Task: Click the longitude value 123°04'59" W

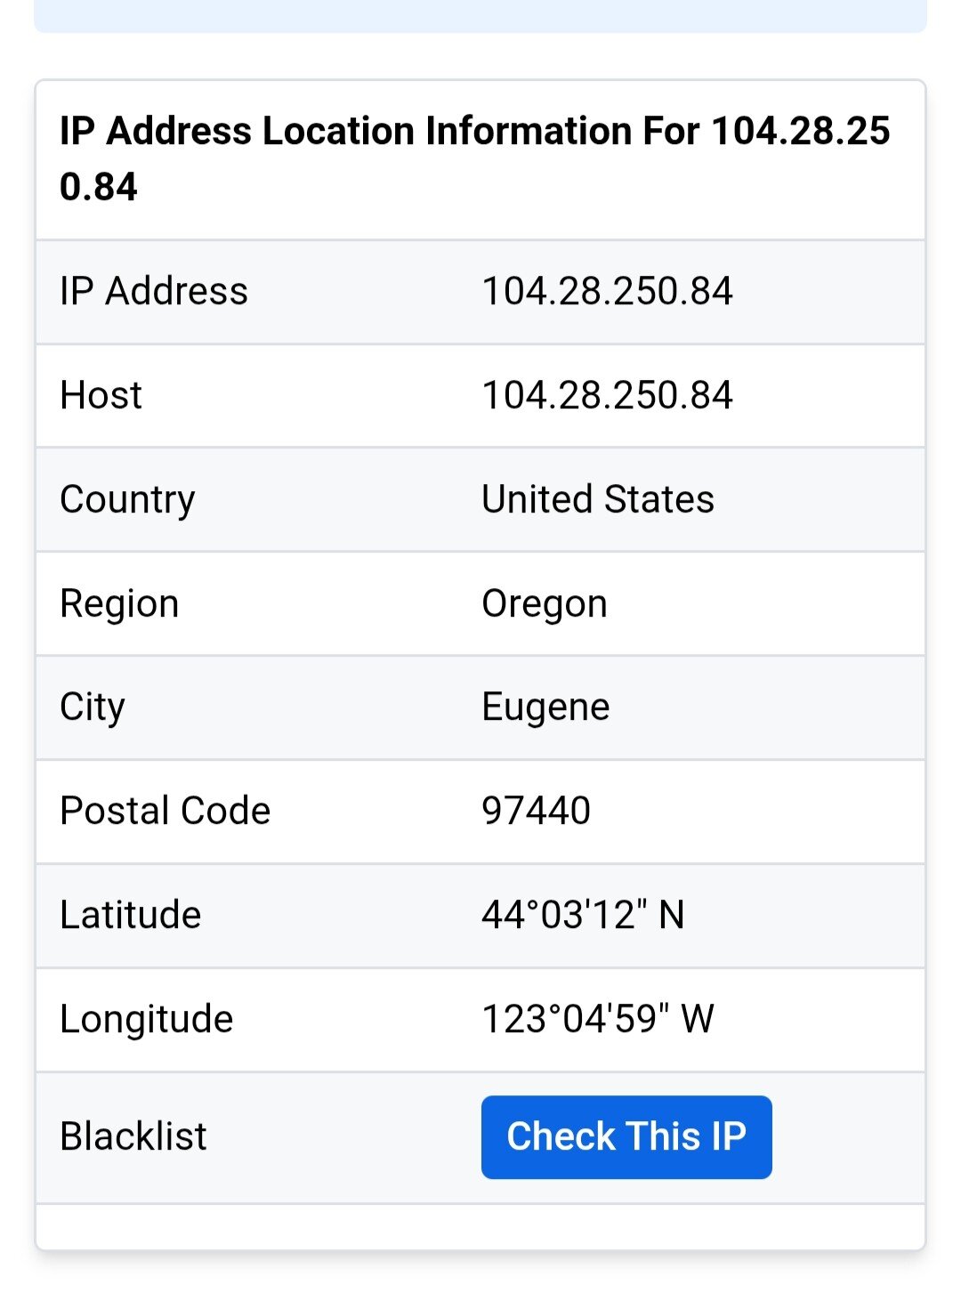Action: (597, 1019)
